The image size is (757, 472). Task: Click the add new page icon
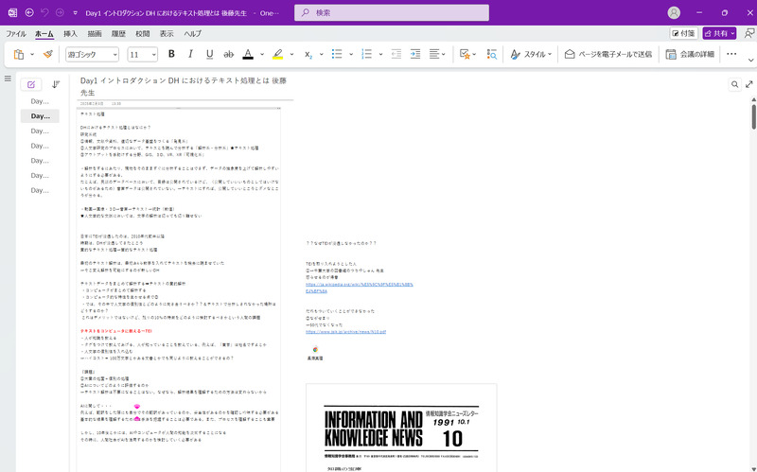[x=29, y=84]
